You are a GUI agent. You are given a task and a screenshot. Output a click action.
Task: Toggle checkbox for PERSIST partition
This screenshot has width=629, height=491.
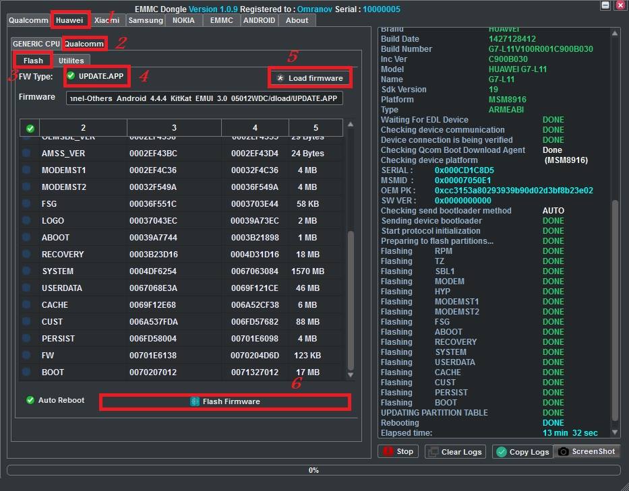pos(26,338)
